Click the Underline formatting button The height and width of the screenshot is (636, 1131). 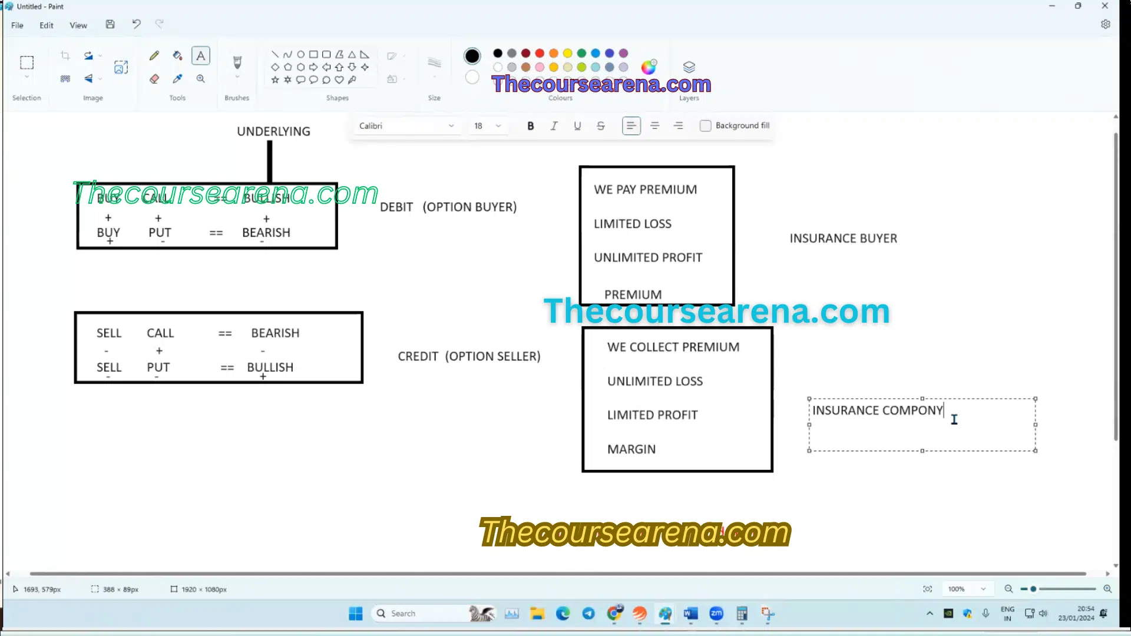pyautogui.click(x=578, y=126)
